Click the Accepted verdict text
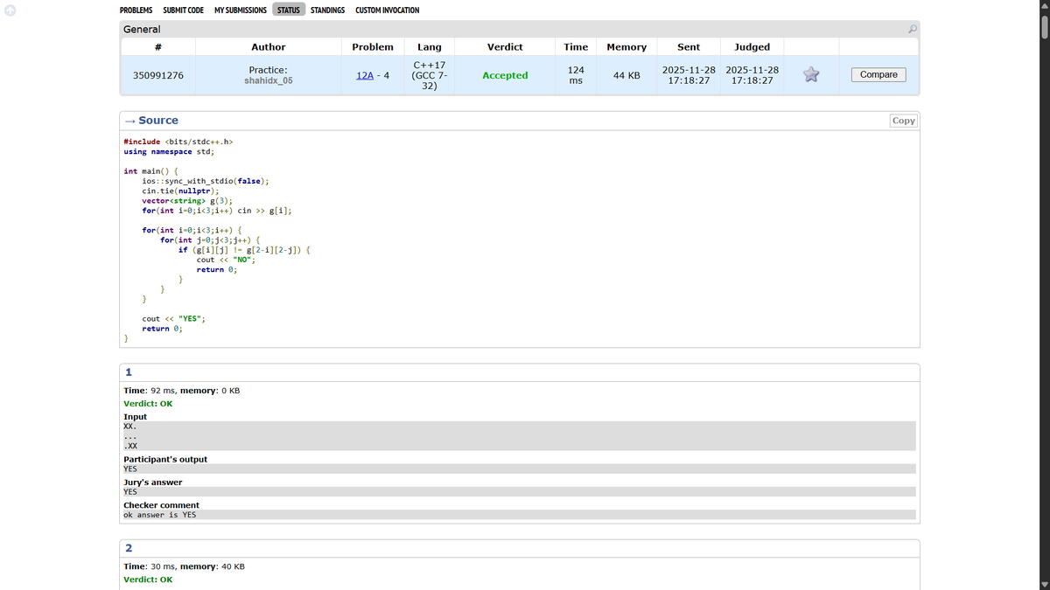This screenshot has height=590, width=1050. click(505, 75)
